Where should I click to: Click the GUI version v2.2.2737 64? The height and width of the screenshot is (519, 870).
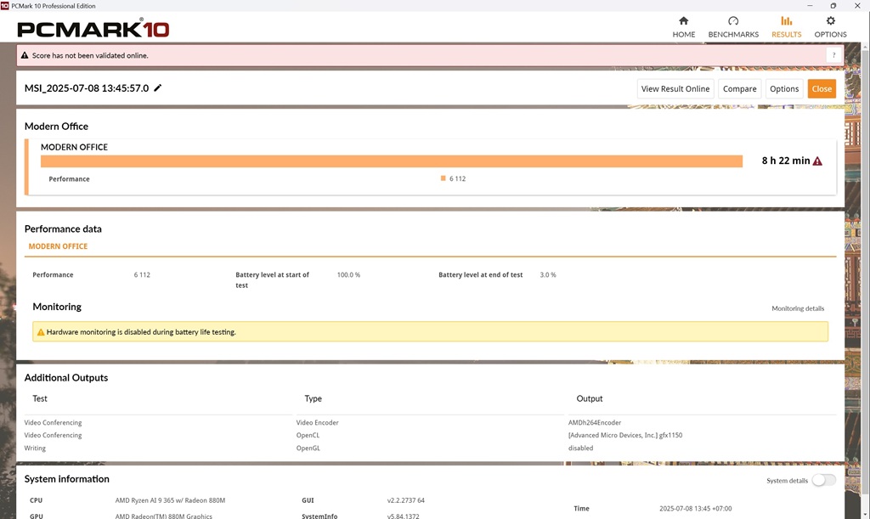tap(405, 500)
